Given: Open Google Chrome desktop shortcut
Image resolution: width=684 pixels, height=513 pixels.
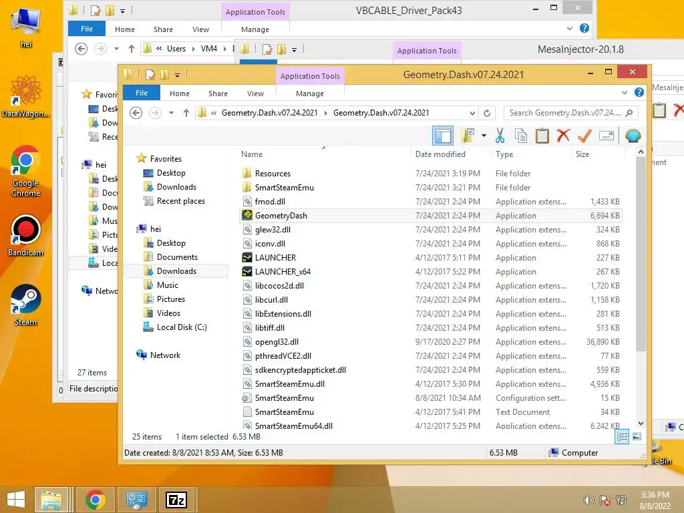Looking at the screenshot, I should coord(25,171).
